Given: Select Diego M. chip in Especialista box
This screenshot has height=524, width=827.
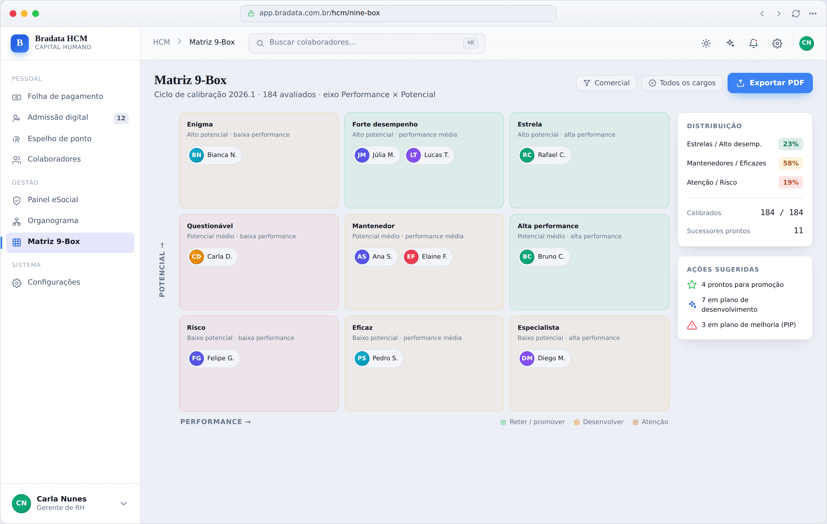Looking at the screenshot, I should pyautogui.click(x=544, y=359).
